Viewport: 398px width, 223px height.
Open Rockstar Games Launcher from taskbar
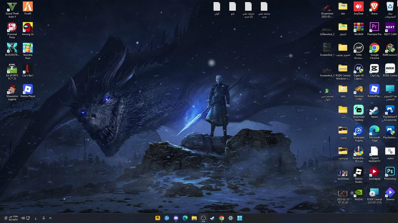158,218
